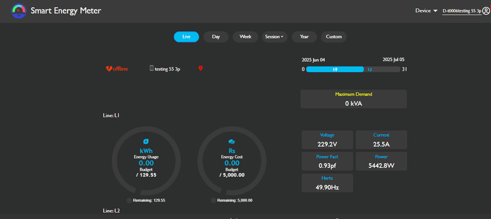Open the Device dropdown in header
This screenshot has height=219, width=491.
(x=426, y=11)
